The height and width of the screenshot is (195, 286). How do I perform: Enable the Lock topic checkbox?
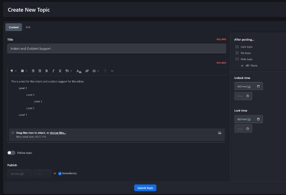(x=237, y=47)
